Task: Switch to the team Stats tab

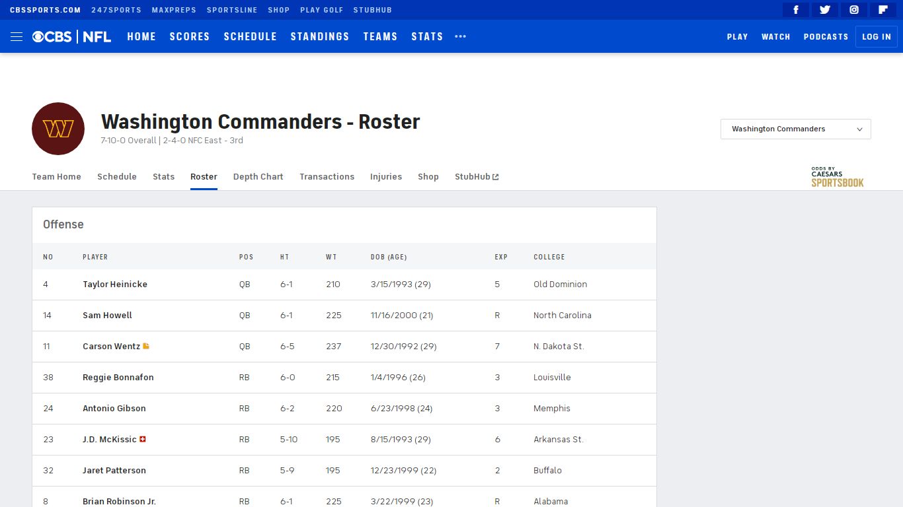Action: pos(164,177)
